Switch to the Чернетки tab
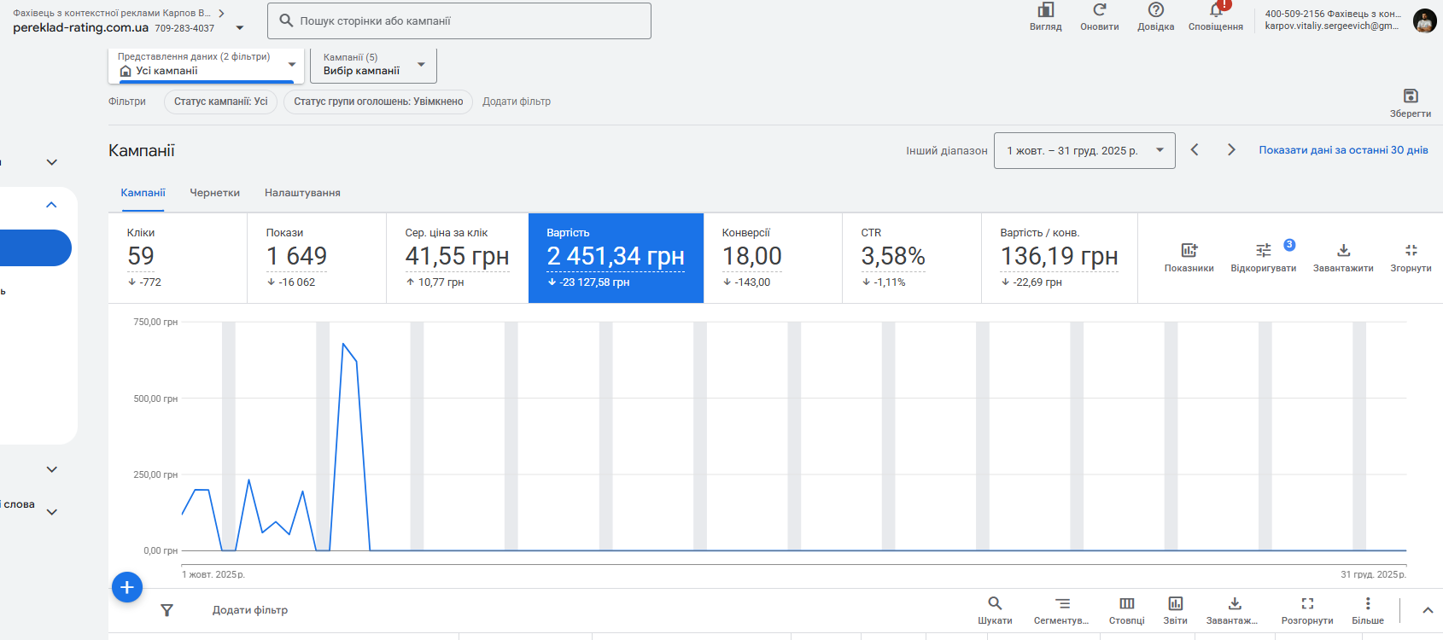The width and height of the screenshot is (1443, 640). [x=214, y=193]
